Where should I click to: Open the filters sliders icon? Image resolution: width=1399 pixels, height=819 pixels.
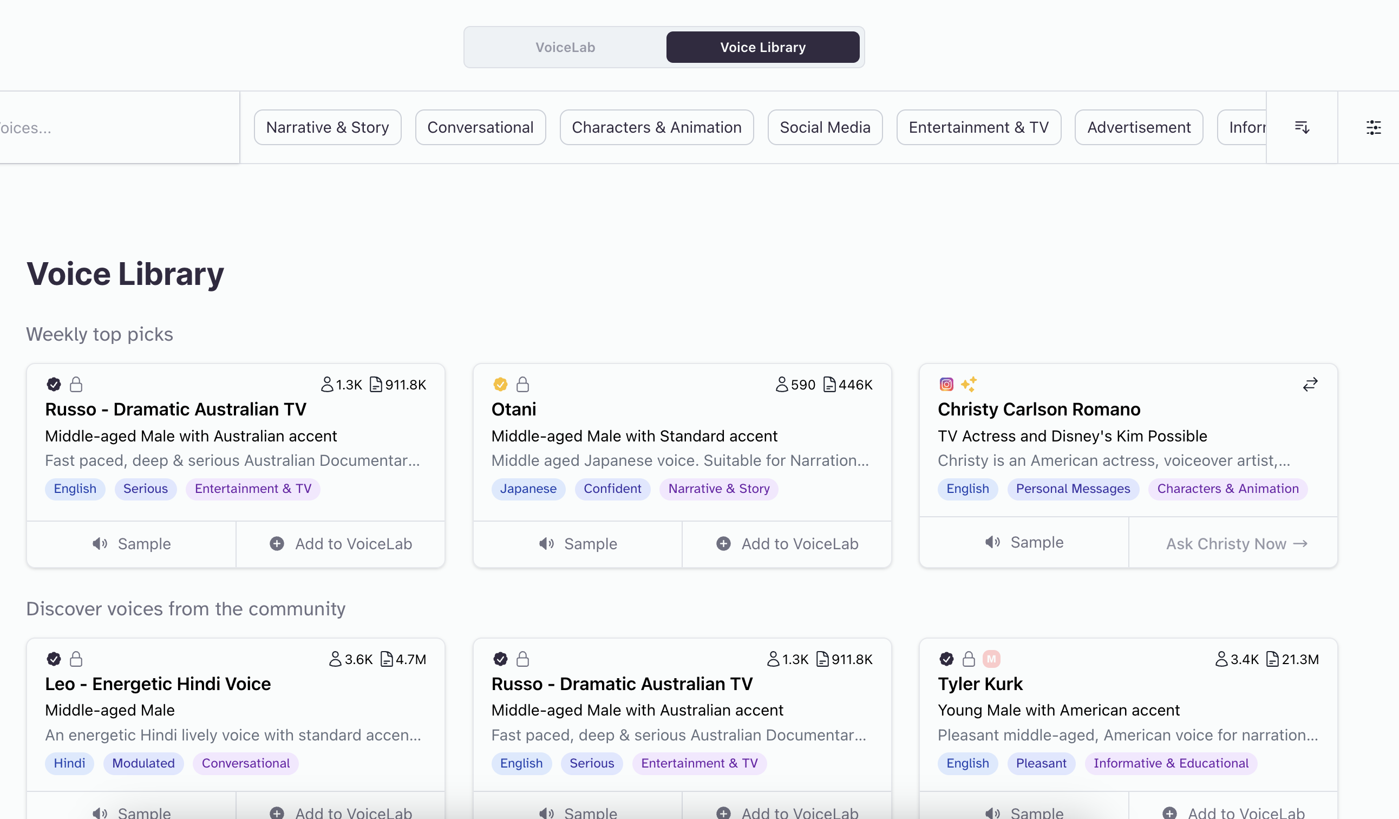pos(1373,128)
